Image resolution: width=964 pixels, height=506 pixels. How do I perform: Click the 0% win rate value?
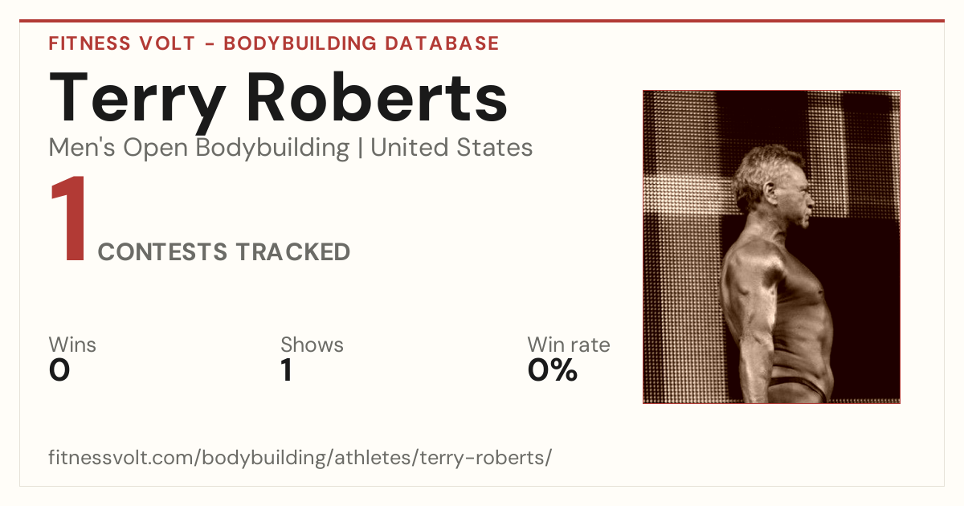[553, 370]
